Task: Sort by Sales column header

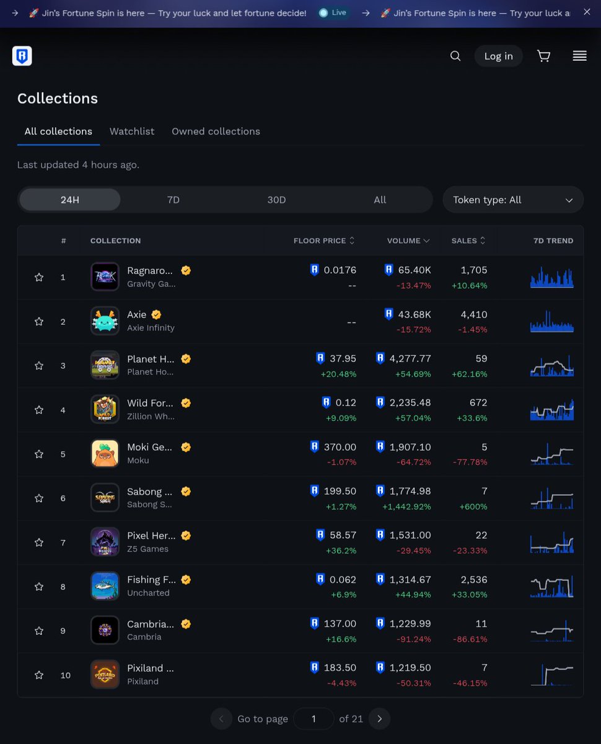Action: click(x=468, y=241)
